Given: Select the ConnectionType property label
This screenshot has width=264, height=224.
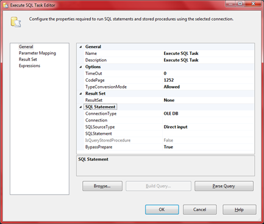Looking at the screenshot, I should [101, 114].
